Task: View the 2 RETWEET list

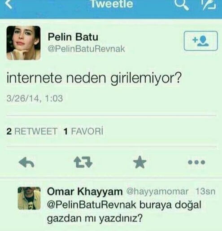Action: pyautogui.click(x=32, y=131)
